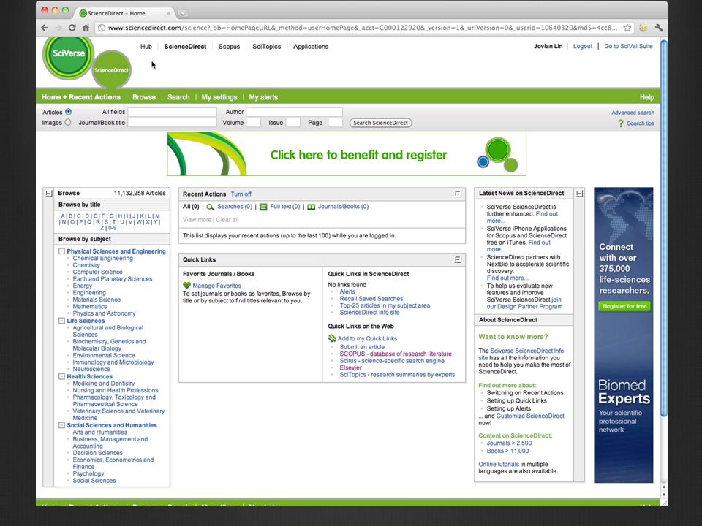Open the Neuroscience subject link
The width and height of the screenshot is (702, 526).
(91, 369)
